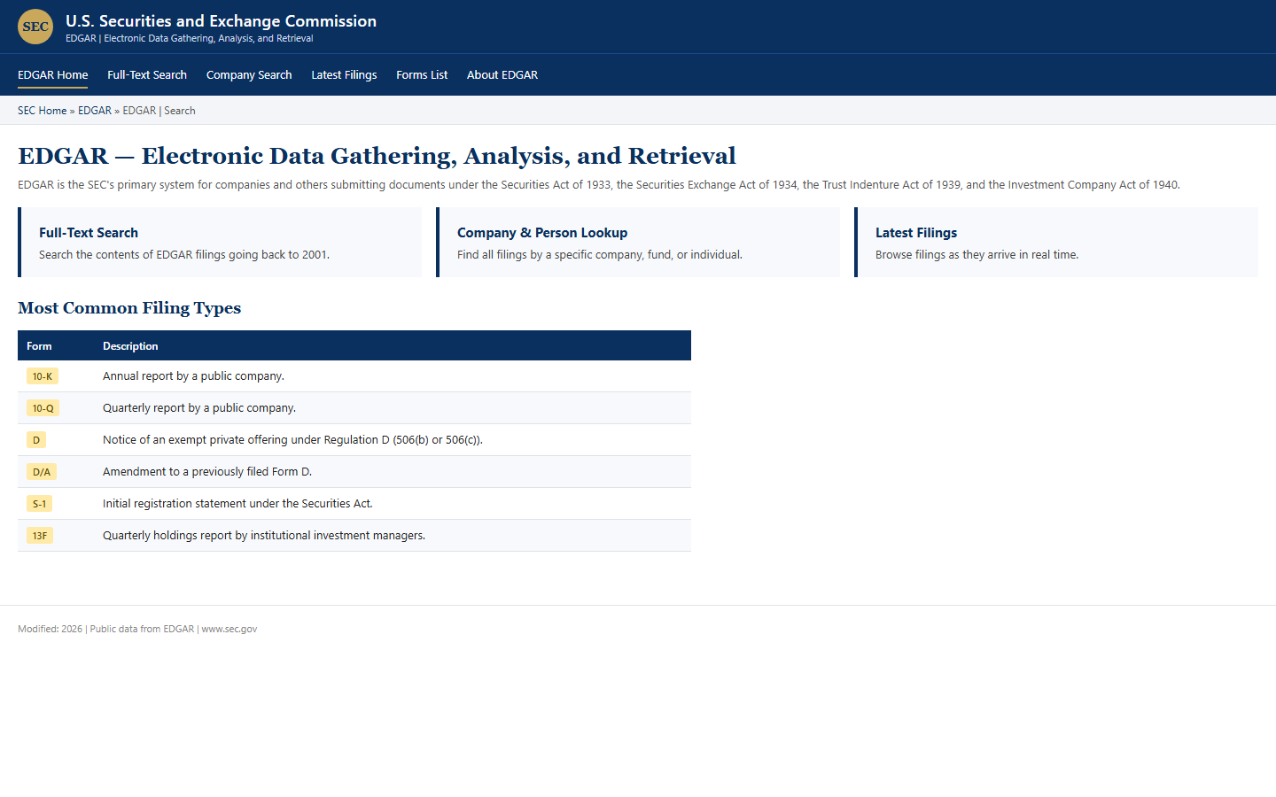Click the U.S. Securities and Exchange Commission title
The image size is (1276, 797).
click(221, 21)
